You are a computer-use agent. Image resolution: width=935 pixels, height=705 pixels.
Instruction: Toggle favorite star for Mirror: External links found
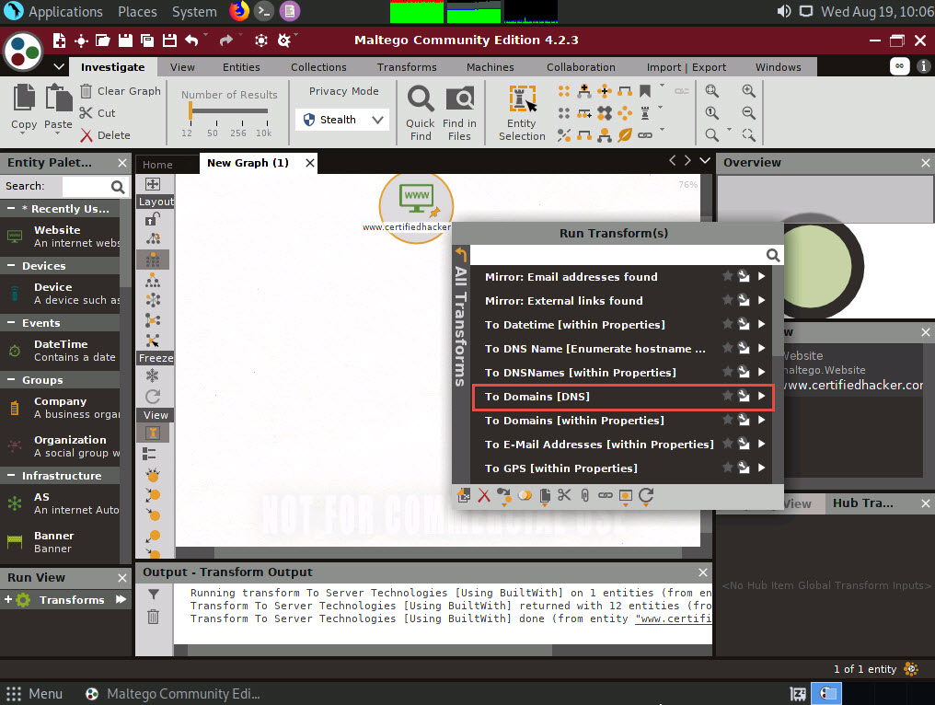pyautogui.click(x=728, y=300)
